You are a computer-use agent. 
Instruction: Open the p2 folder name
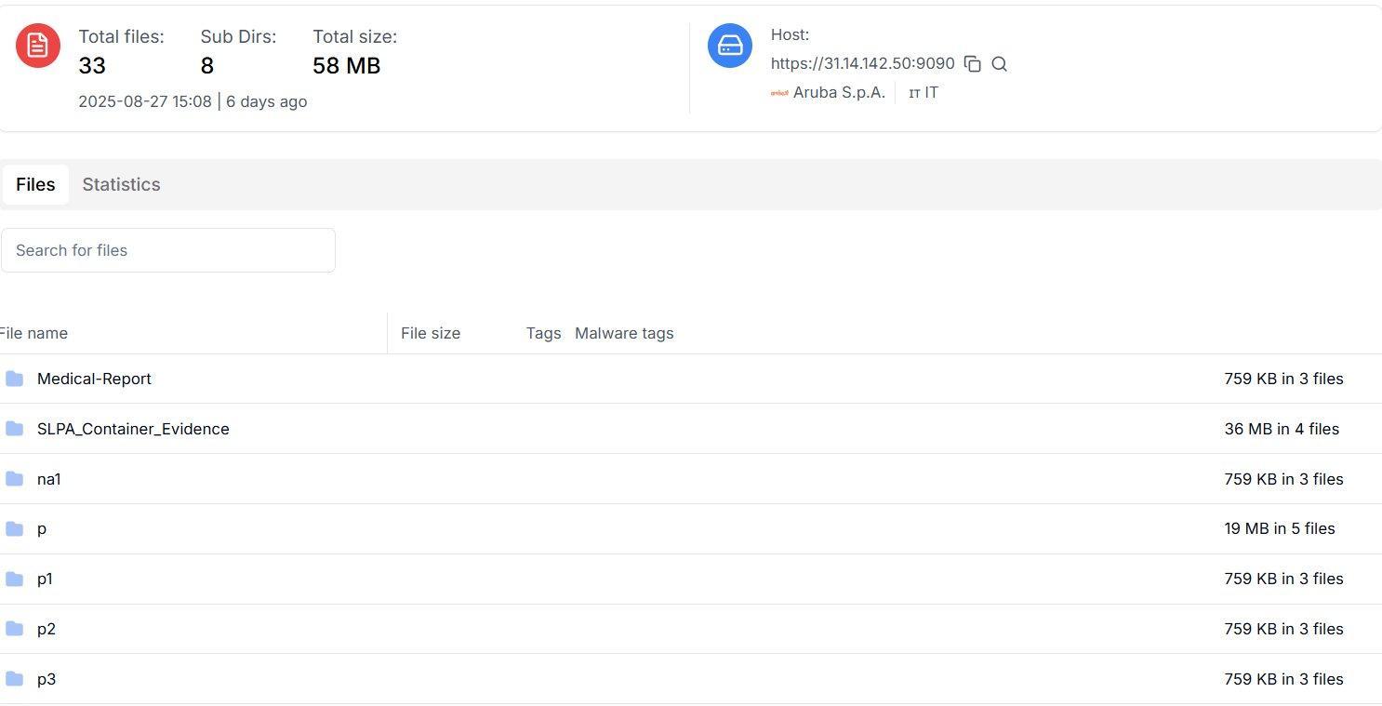point(47,629)
